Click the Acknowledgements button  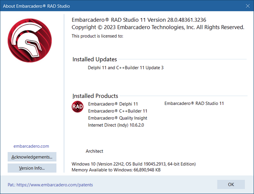coord(32,157)
